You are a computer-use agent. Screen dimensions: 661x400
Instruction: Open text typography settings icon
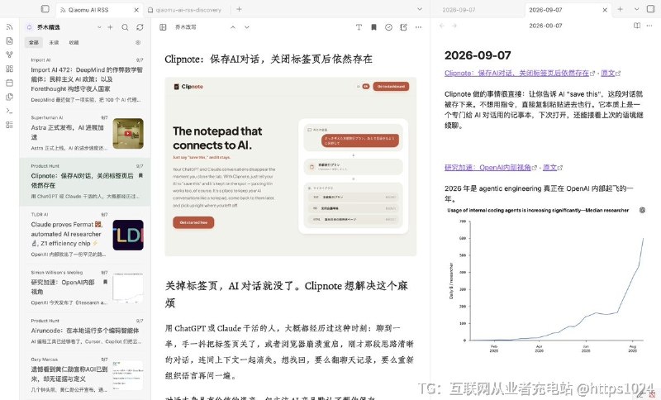click(x=359, y=27)
